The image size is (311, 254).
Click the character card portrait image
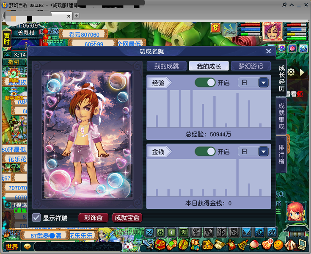pyautogui.click(x=87, y=134)
